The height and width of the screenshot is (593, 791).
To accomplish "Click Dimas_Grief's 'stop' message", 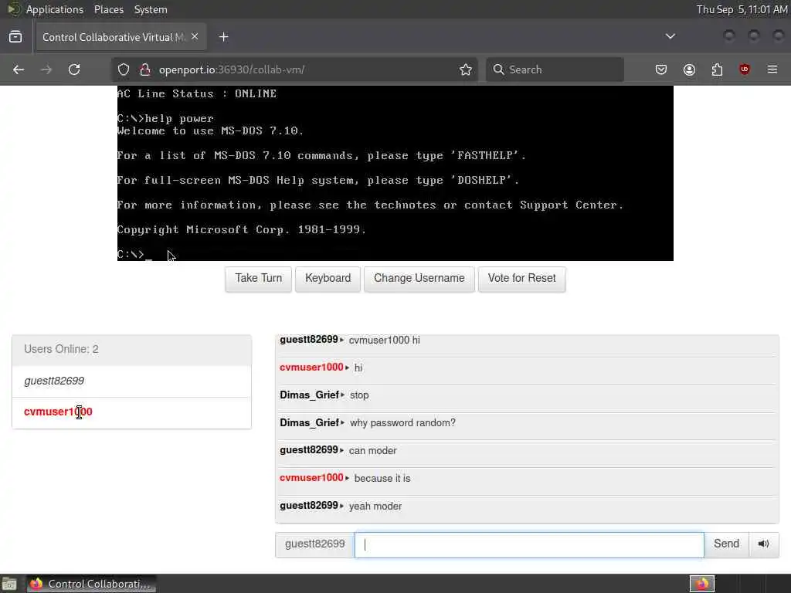I will (x=359, y=395).
